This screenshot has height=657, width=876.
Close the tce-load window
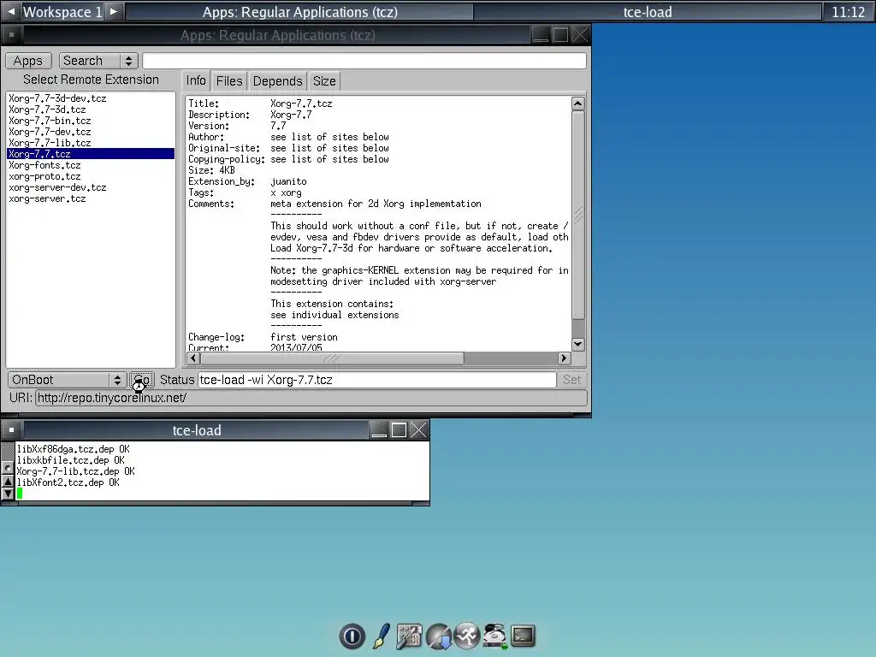418,430
